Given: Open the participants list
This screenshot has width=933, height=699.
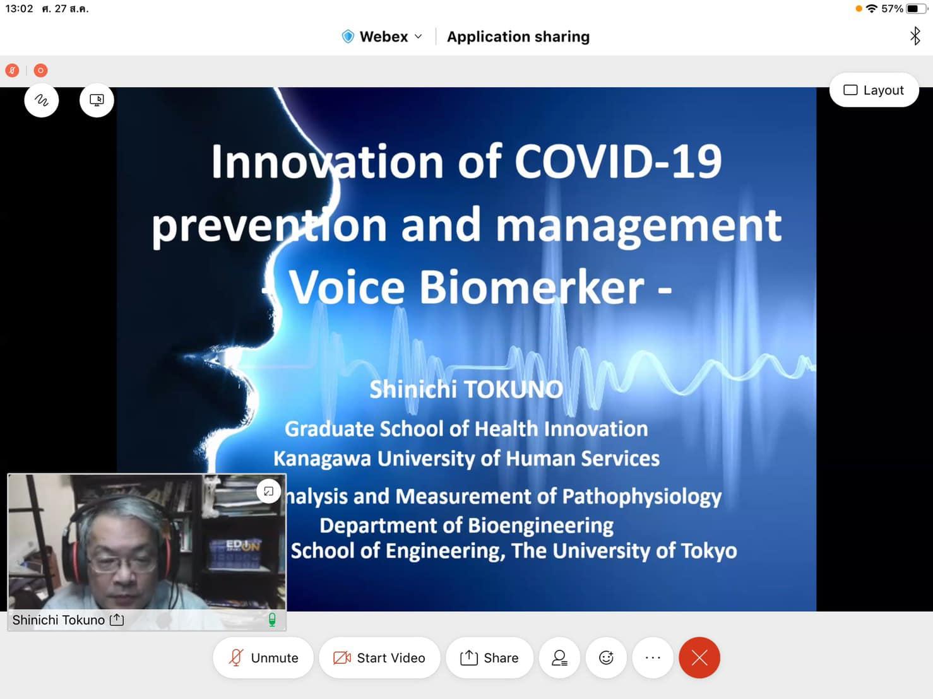Looking at the screenshot, I should click(x=559, y=658).
